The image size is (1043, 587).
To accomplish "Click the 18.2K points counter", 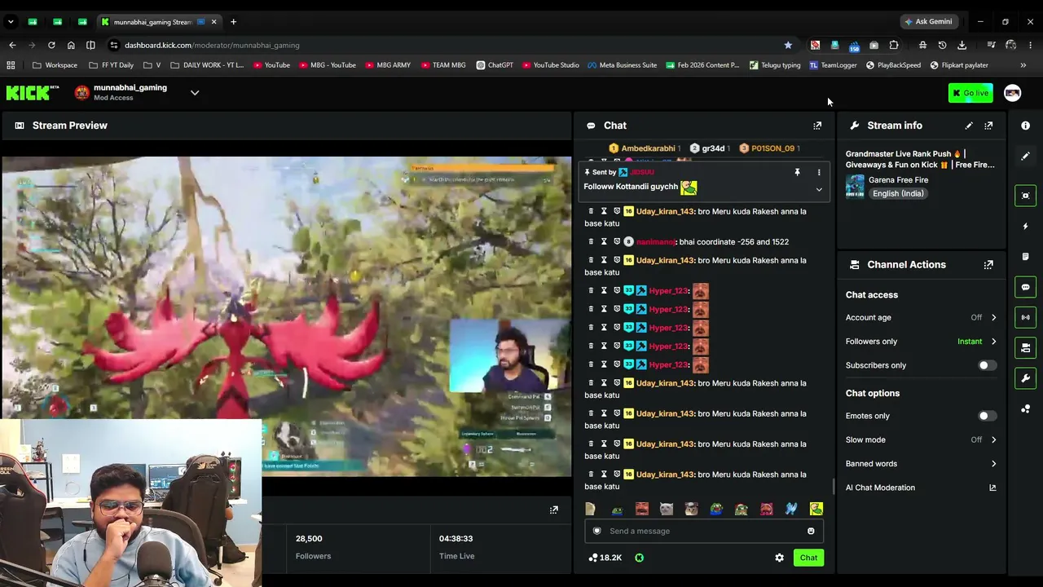I will tap(605, 558).
